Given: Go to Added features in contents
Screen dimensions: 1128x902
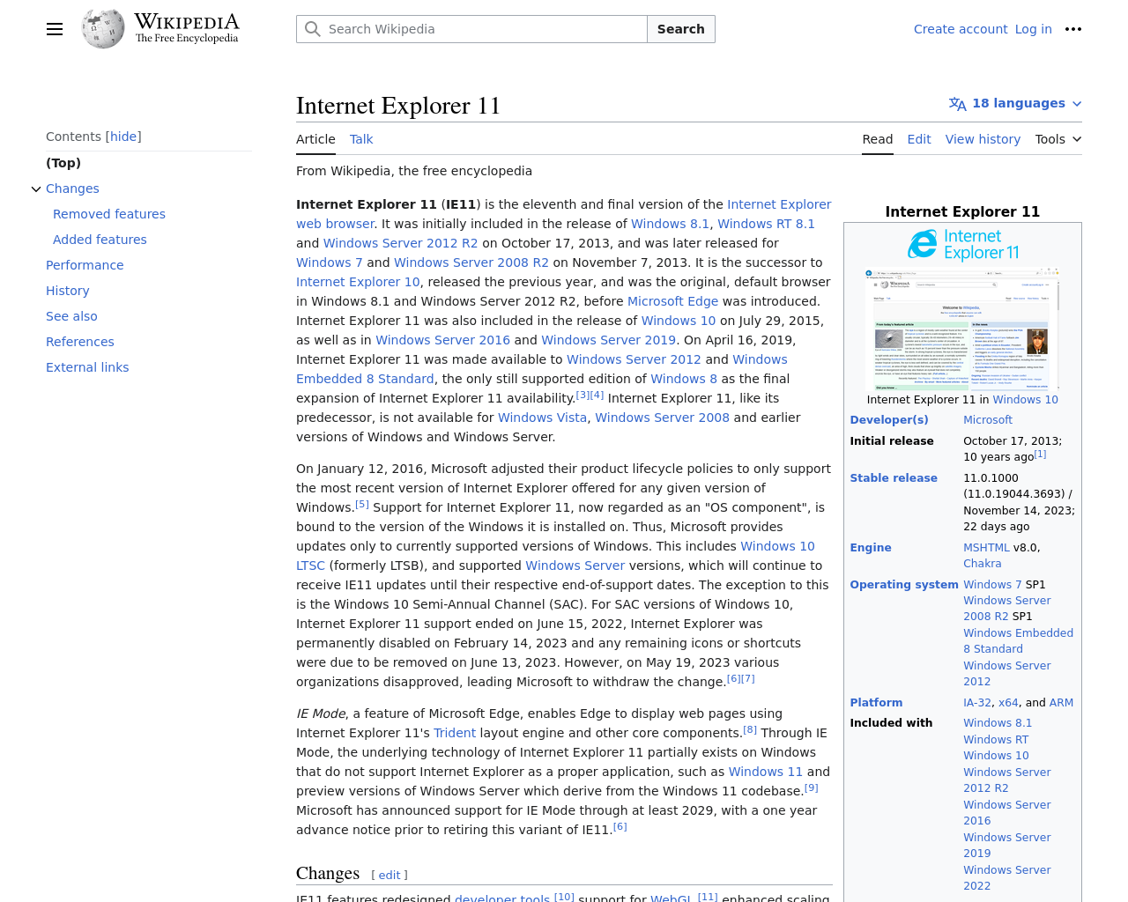Looking at the screenshot, I should (x=100, y=240).
